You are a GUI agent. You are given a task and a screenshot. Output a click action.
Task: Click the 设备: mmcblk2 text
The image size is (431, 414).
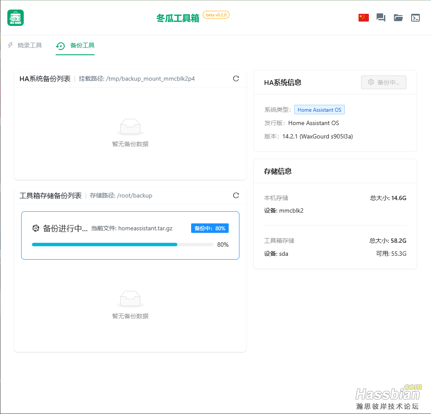[x=284, y=210]
